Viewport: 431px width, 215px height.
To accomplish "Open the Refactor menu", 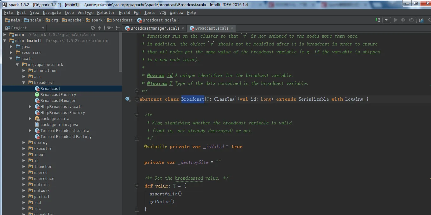I will [106, 13].
